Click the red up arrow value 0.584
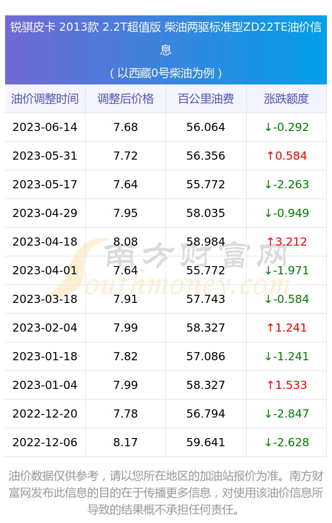This screenshot has height=523, width=332. click(287, 156)
